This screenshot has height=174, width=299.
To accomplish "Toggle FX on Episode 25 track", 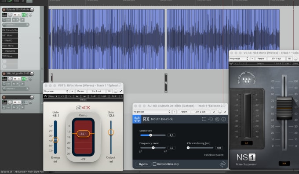I will [23, 14].
